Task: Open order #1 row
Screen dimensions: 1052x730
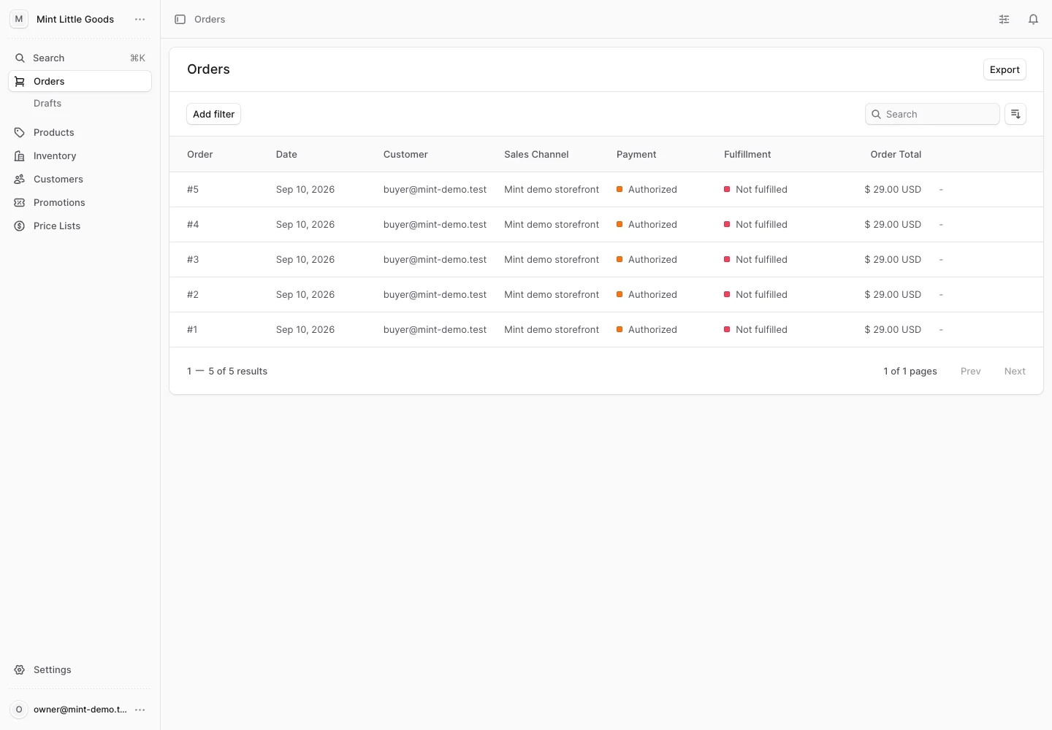Action: [x=606, y=330]
